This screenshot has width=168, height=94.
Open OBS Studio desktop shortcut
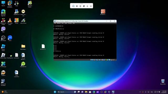3,38
